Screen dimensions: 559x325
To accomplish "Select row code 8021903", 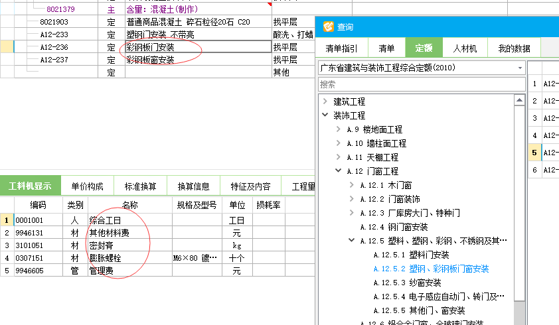I will [x=54, y=22].
